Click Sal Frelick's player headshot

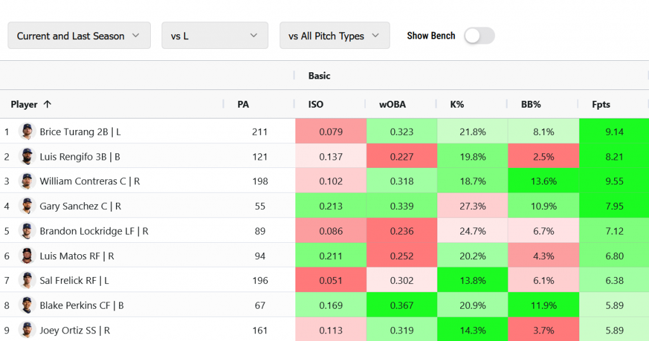click(x=27, y=280)
